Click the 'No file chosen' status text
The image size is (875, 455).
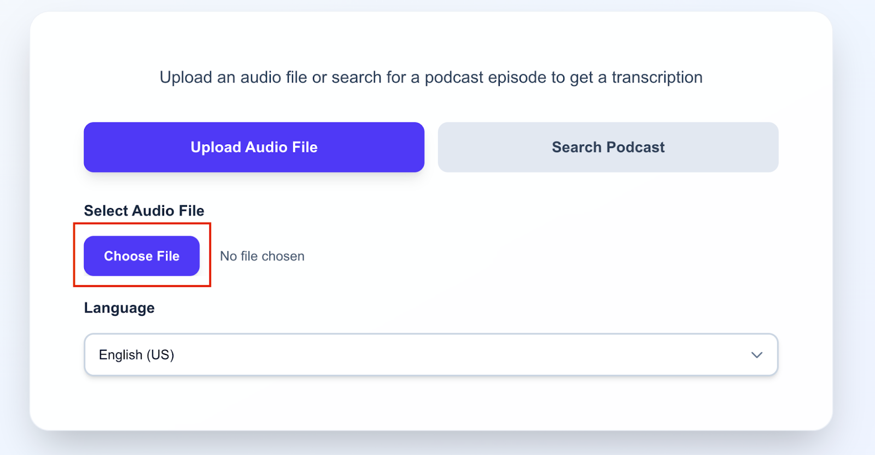click(x=262, y=256)
